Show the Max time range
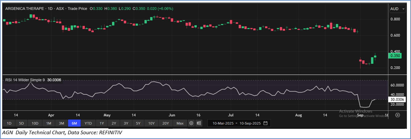 [x=180, y=123]
